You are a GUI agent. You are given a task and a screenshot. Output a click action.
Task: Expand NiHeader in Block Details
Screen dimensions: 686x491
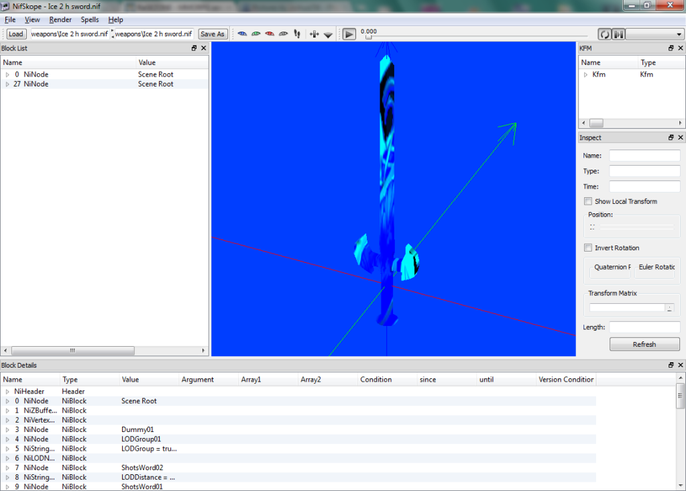[x=7, y=391]
